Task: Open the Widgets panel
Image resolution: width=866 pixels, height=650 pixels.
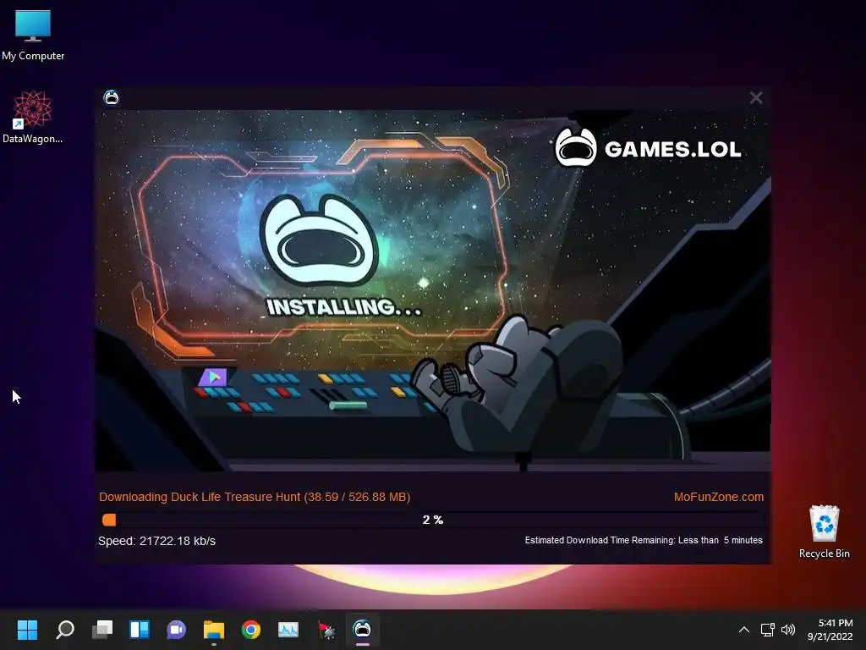Action: (140, 630)
